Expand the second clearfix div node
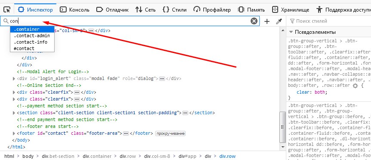This screenshot has height=160, width=371. [14, 99]
